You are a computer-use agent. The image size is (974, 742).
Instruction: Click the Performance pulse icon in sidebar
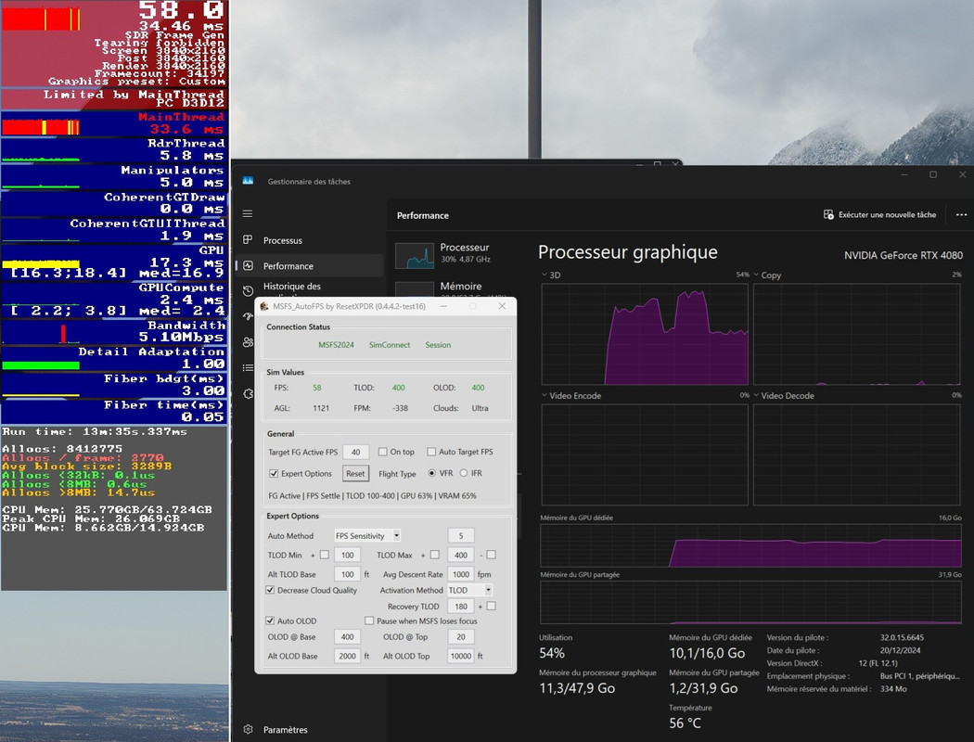tap(248, 265)
